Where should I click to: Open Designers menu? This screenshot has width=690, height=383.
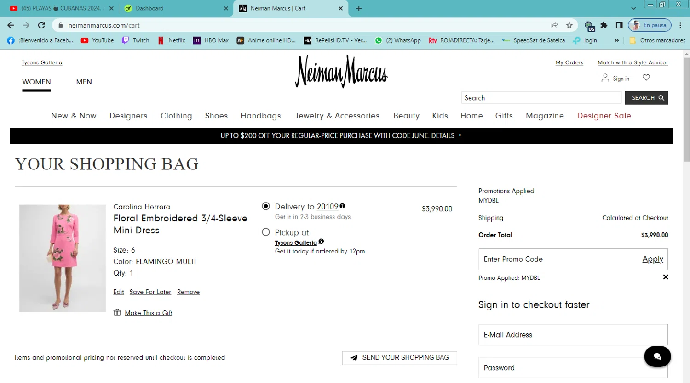coord(128,116)
